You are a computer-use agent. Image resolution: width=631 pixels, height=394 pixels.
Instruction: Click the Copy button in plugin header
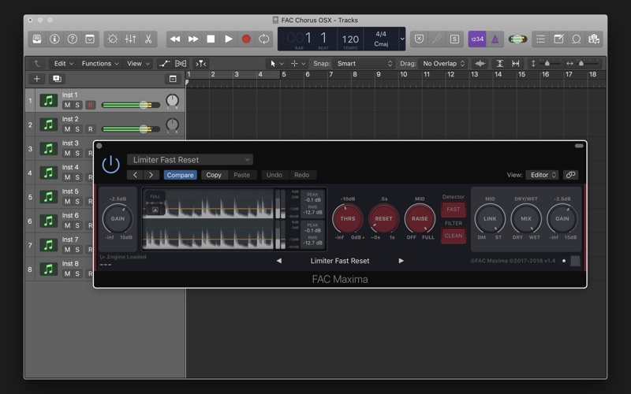[214, 175]
